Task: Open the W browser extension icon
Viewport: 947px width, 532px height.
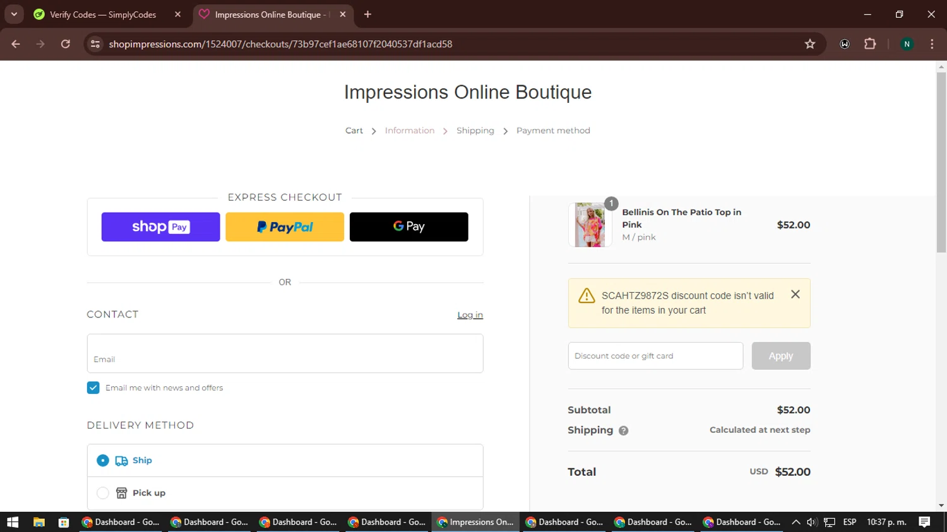Action: coord(845,44)
